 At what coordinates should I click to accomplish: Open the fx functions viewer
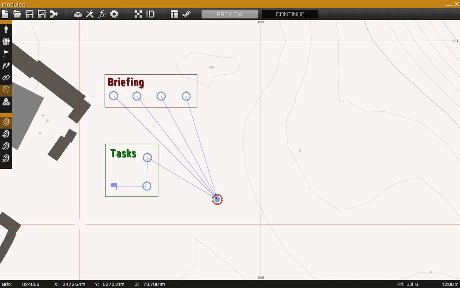click(102, 14)
